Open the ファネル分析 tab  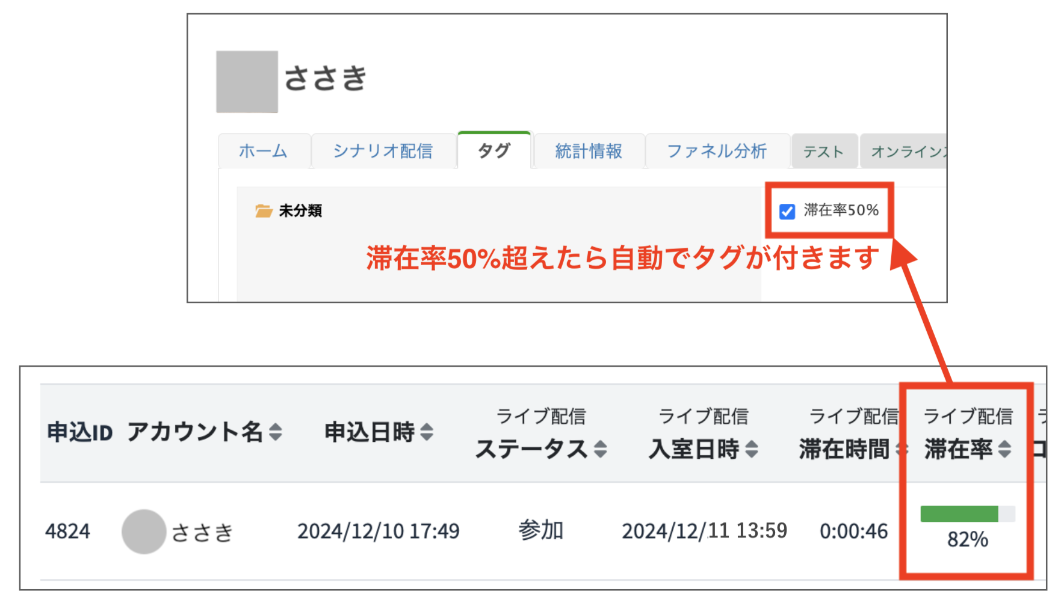[x=717, y=151]
